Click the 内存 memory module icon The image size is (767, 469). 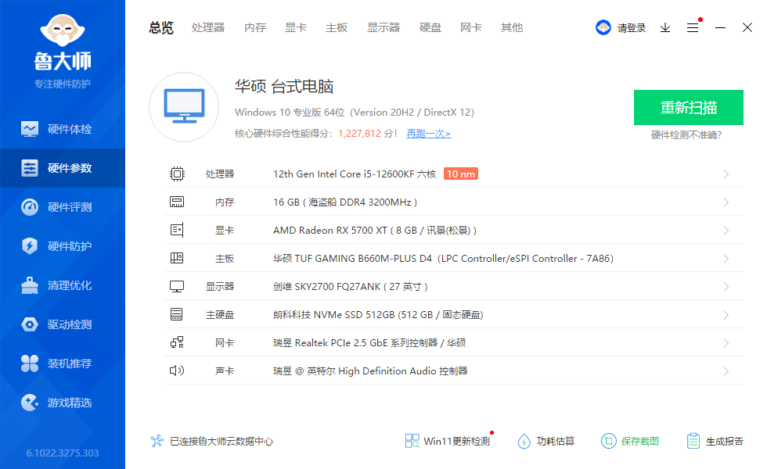(x=177, y=202)
